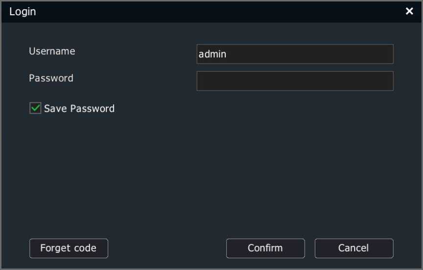Open password recovery via Forget code

tap(69, 248)
